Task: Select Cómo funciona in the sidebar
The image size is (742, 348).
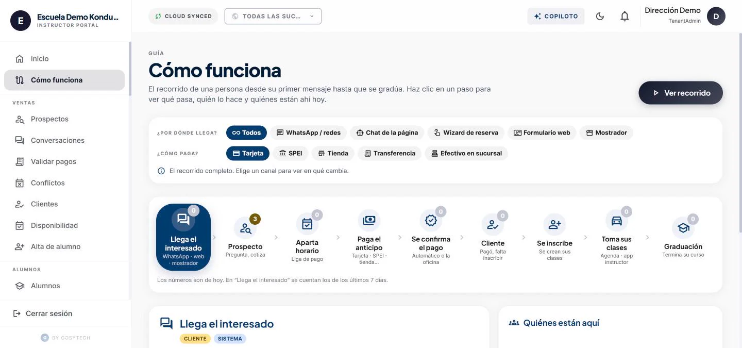Action: [x=64, y=80]
